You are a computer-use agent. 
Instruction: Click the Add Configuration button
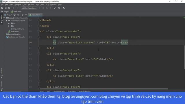point(29,8)
